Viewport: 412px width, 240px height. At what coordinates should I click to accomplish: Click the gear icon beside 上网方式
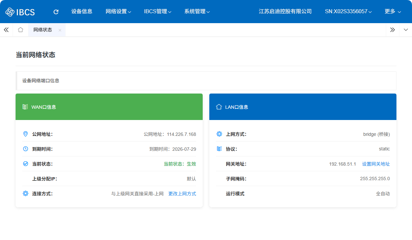point(219,134)
